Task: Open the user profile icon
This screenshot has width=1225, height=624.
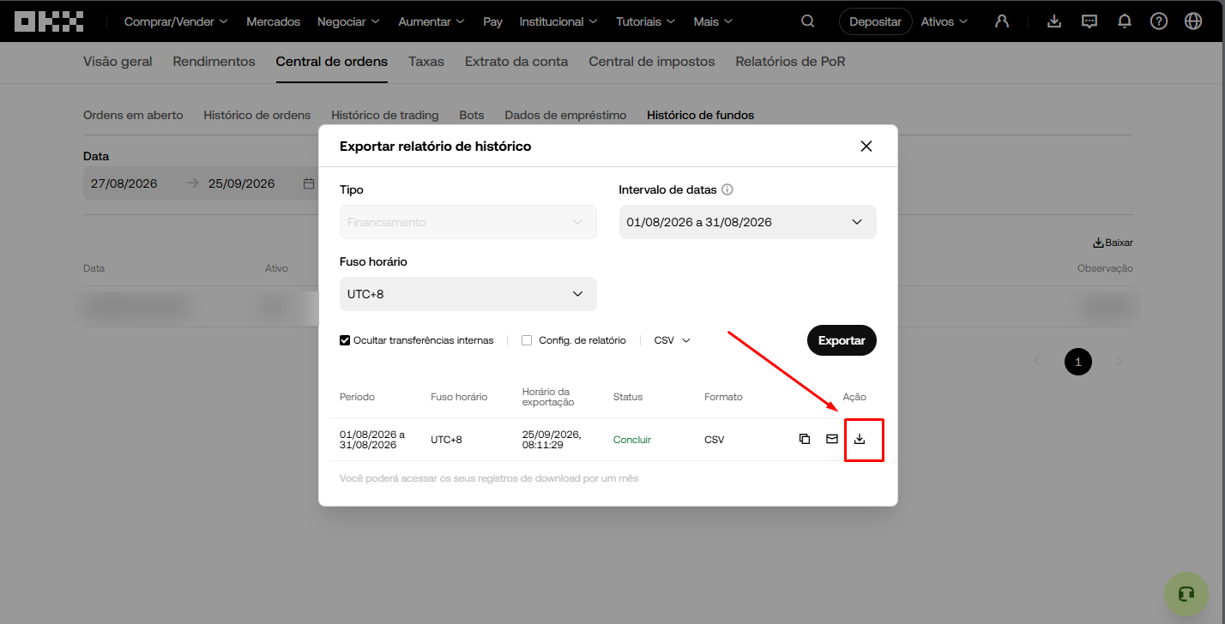Action: pyautogui.click(x=1001, y=21)
